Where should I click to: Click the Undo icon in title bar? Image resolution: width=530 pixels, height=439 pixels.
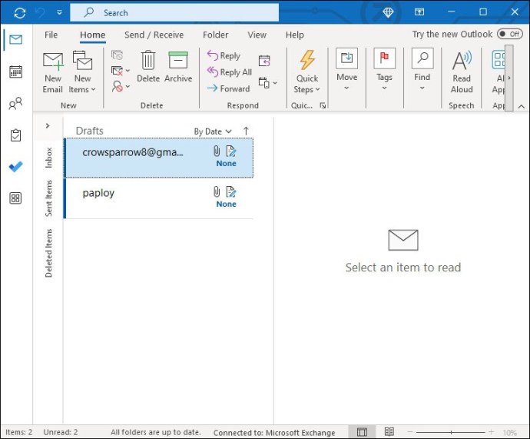pos(40,13)
